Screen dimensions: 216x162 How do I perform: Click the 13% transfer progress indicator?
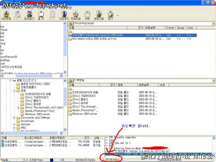62,160
